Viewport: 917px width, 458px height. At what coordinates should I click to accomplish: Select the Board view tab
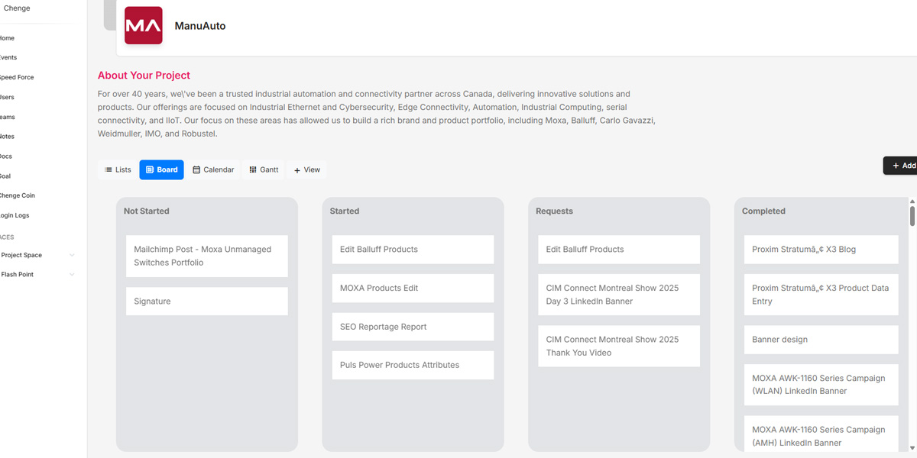(x=161, y=169)
